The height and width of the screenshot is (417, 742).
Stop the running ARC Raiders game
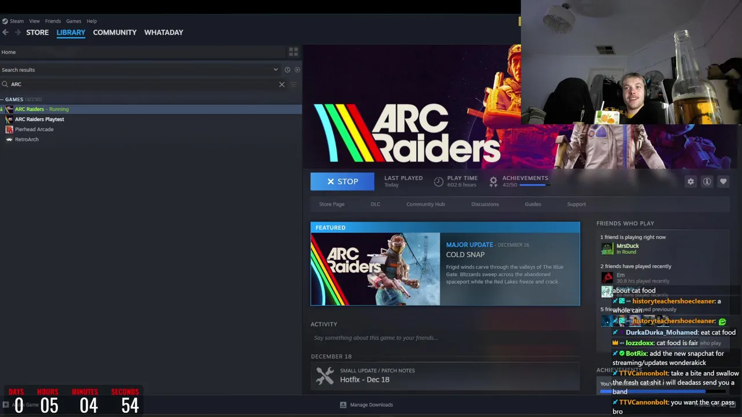[x=342, y=181]
